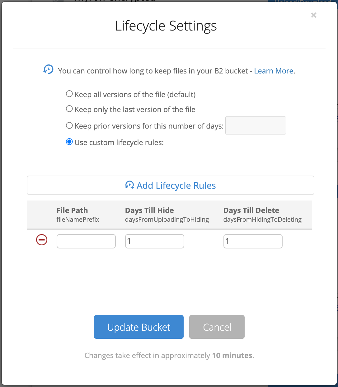Click the Lifecycle Settings dialog title
The height and width of the screenshot is (387, 338).
tap(166, 26)
